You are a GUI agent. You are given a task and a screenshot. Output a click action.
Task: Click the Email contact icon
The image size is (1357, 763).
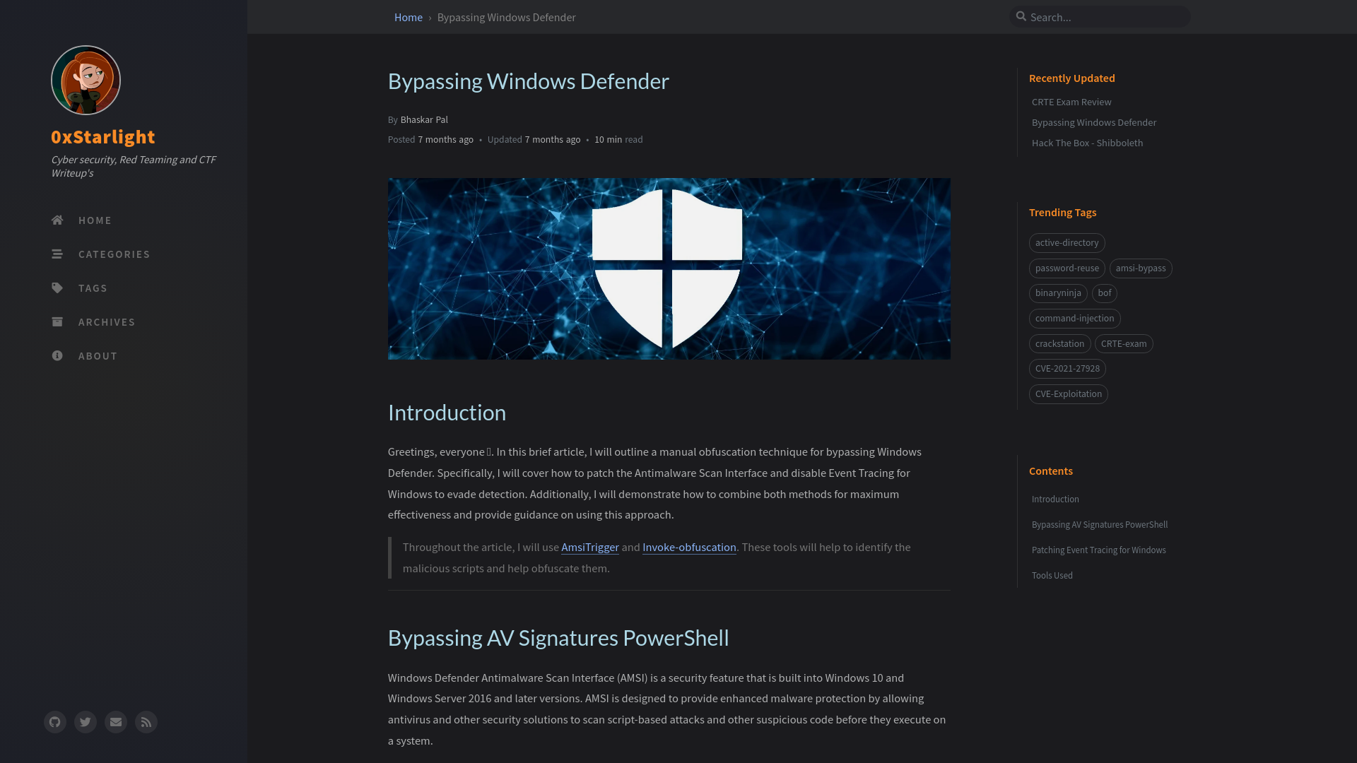(116, 721)
